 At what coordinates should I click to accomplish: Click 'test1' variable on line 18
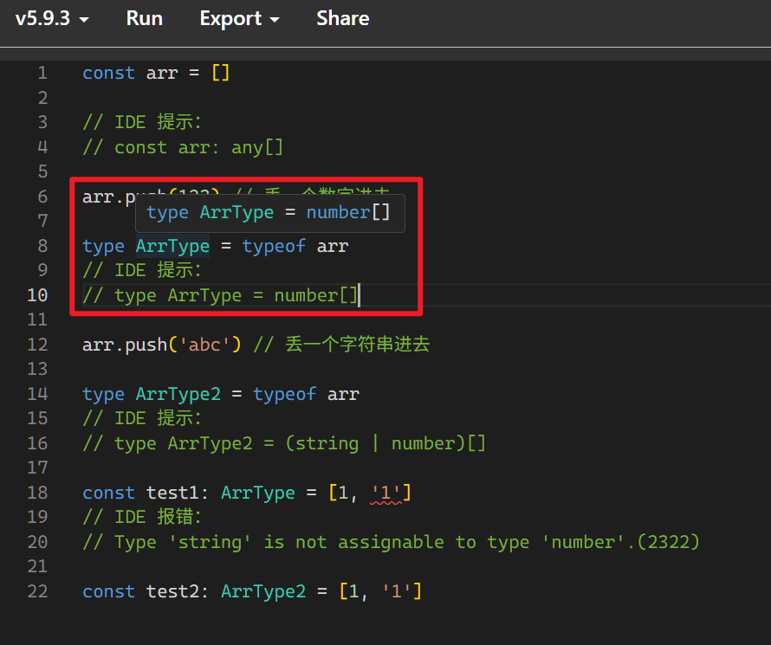tap(172, 493)
